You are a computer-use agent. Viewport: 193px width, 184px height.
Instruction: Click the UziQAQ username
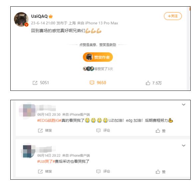pos(39,16)
